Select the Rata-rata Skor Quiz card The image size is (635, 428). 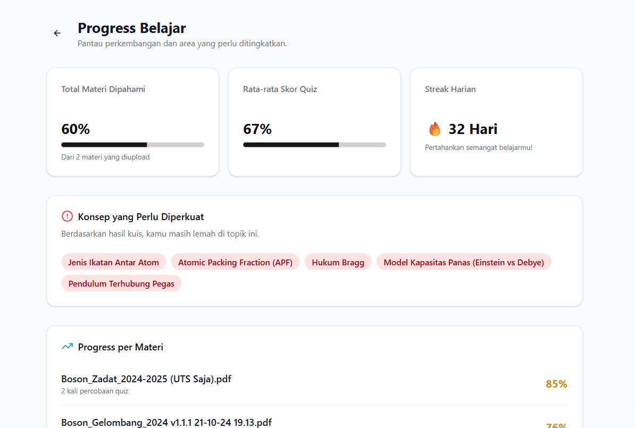tap(314, 122)
